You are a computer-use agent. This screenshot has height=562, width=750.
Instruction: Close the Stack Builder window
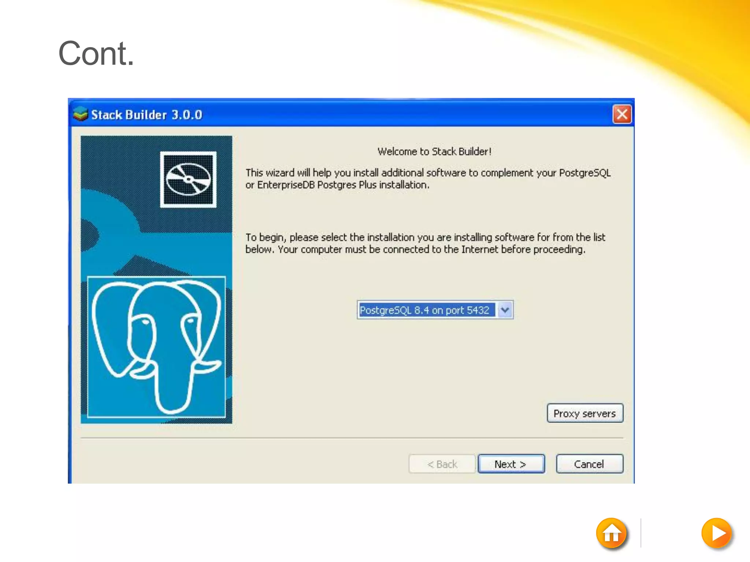pos(622,115)
